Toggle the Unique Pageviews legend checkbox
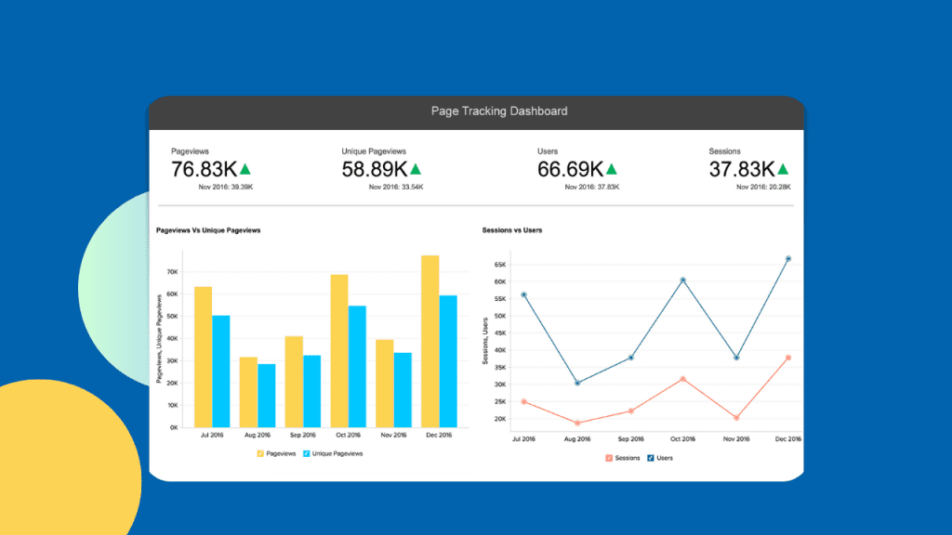 [307, 453]
